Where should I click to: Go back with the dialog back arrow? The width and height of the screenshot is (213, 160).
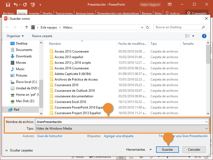tap(7, 27)
